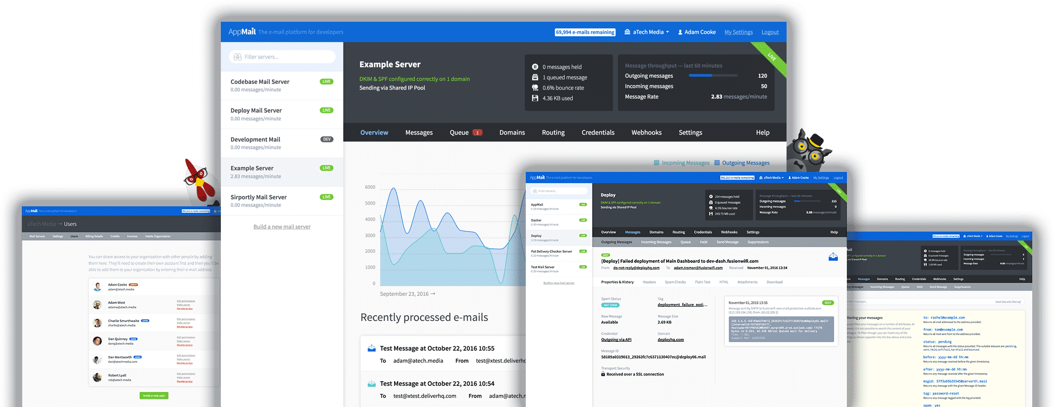Image resolution: width=1054 pixels, height=407 pixels.
Task: Click the Build a new mail server link
Action: [x=282, y=227]
